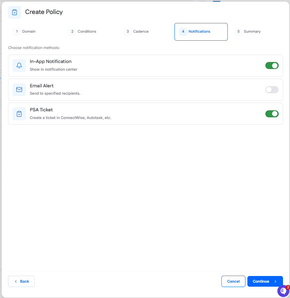Image resolution: width=290 pixels, height=298 pixels.
Task: Click the clipboard icon for PSA Ticket
Action: tap(19, 114)
